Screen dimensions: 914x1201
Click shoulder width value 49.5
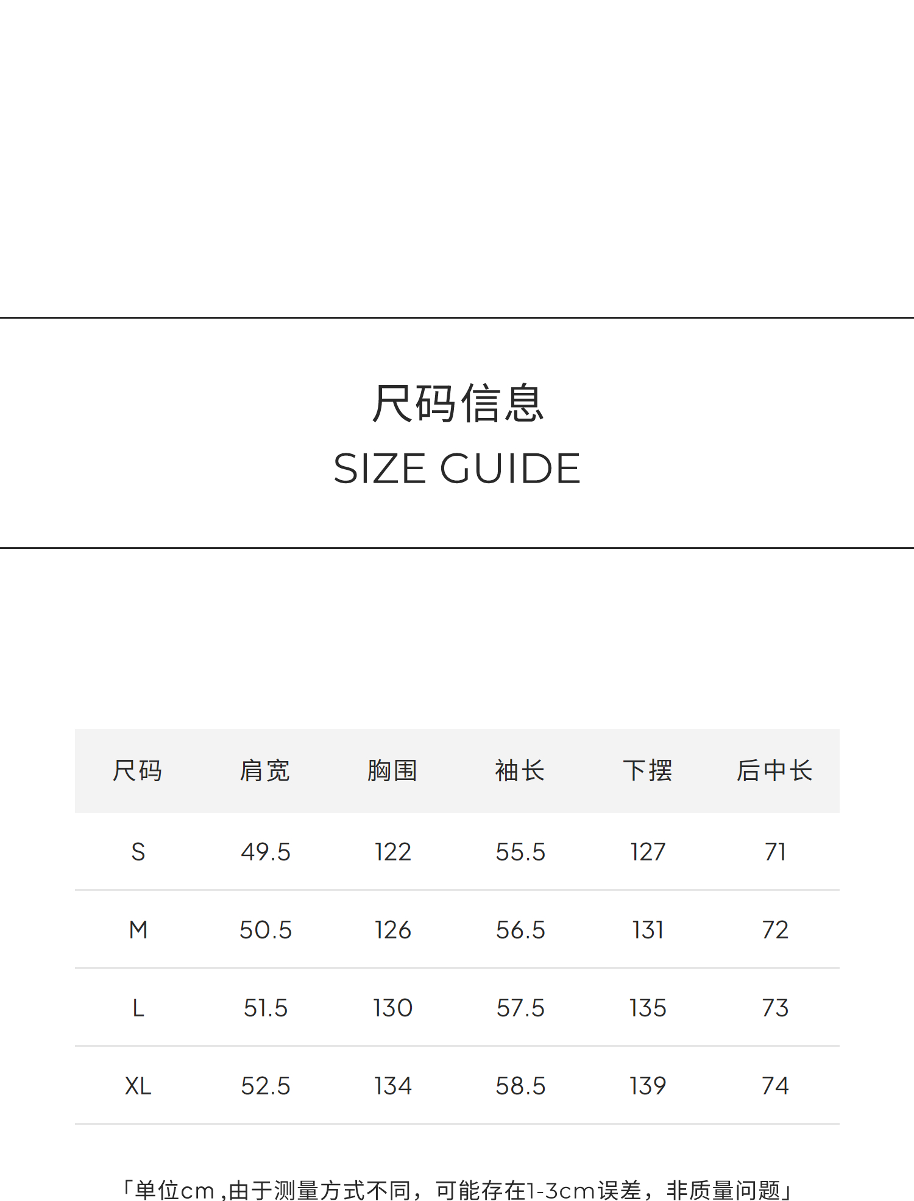pos(266,852)
